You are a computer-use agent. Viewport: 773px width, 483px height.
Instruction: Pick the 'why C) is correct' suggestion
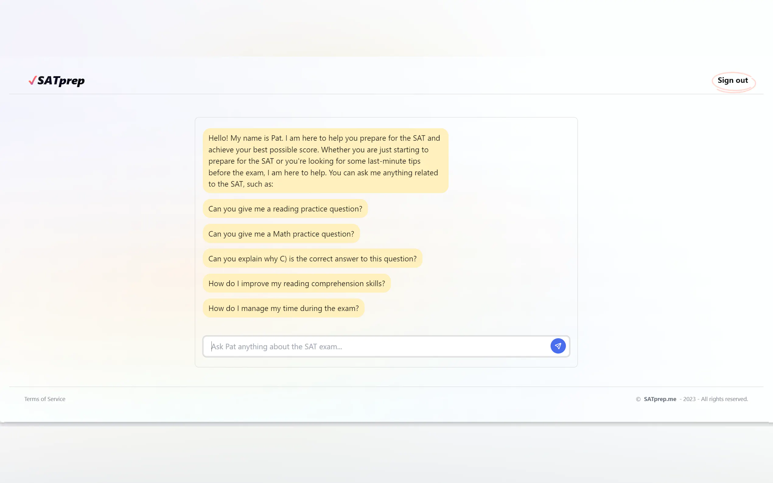click(312, 259)
